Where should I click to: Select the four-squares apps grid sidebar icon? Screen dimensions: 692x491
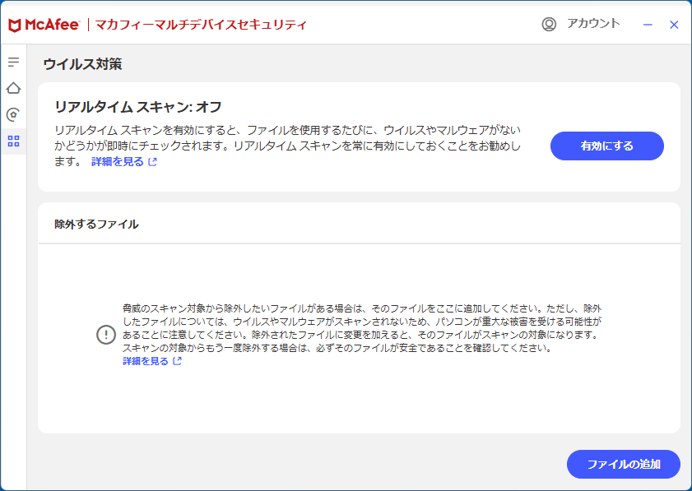(14, 141)
